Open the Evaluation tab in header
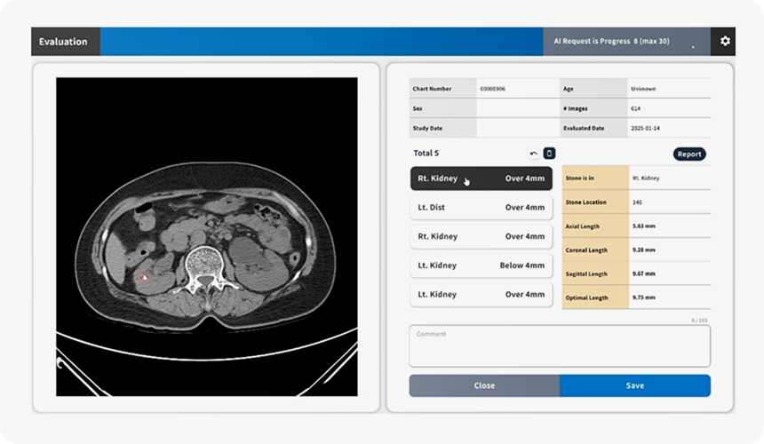The image size is (764, 444). click(65, 42)
